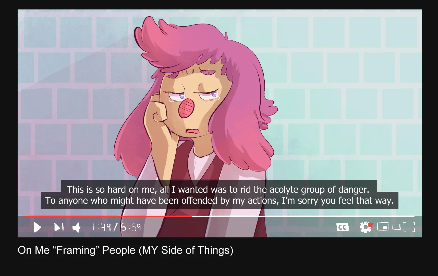This screenshot has width=438, height=276.
Task: Click the 1:49 elapsed time display
Action: click(x=102, y=227)
